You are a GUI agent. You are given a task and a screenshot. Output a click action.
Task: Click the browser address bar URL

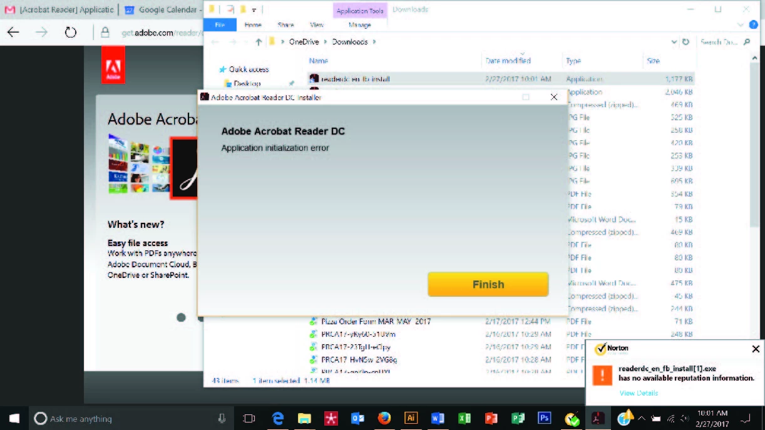click(163, 33)
